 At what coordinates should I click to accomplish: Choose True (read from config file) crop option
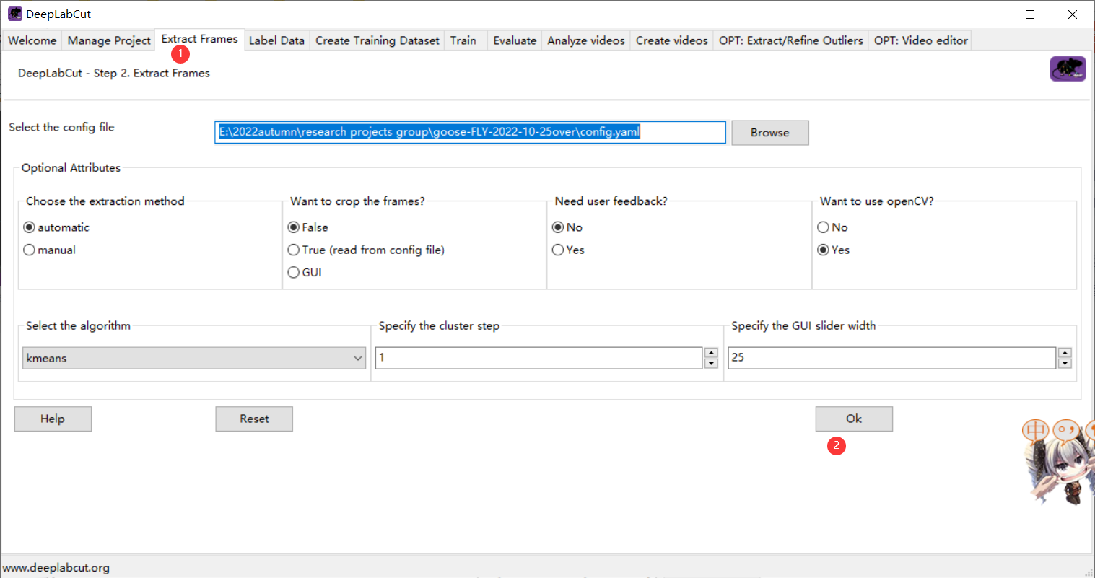click(366, 250)
